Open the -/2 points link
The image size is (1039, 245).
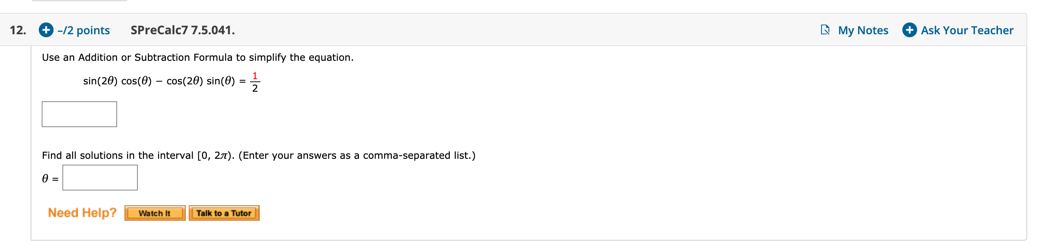[x=83, y=30]
